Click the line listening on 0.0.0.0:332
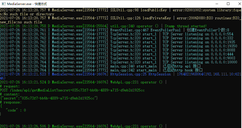The image size is (242, 128). pyautogui.click(x=117, y=38)
